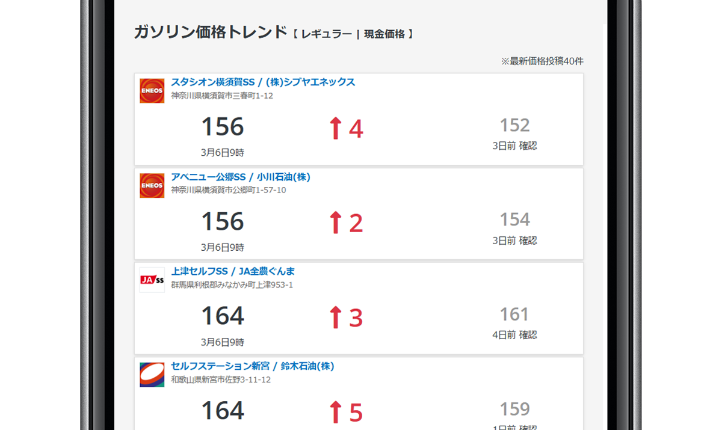Click previous price 154 for アベニュー公郷SS
722x430 pixels.
tap(514, 220)
